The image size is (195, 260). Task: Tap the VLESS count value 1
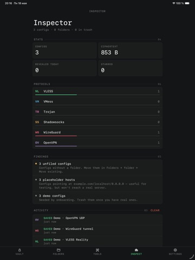(x=159, y=92)
